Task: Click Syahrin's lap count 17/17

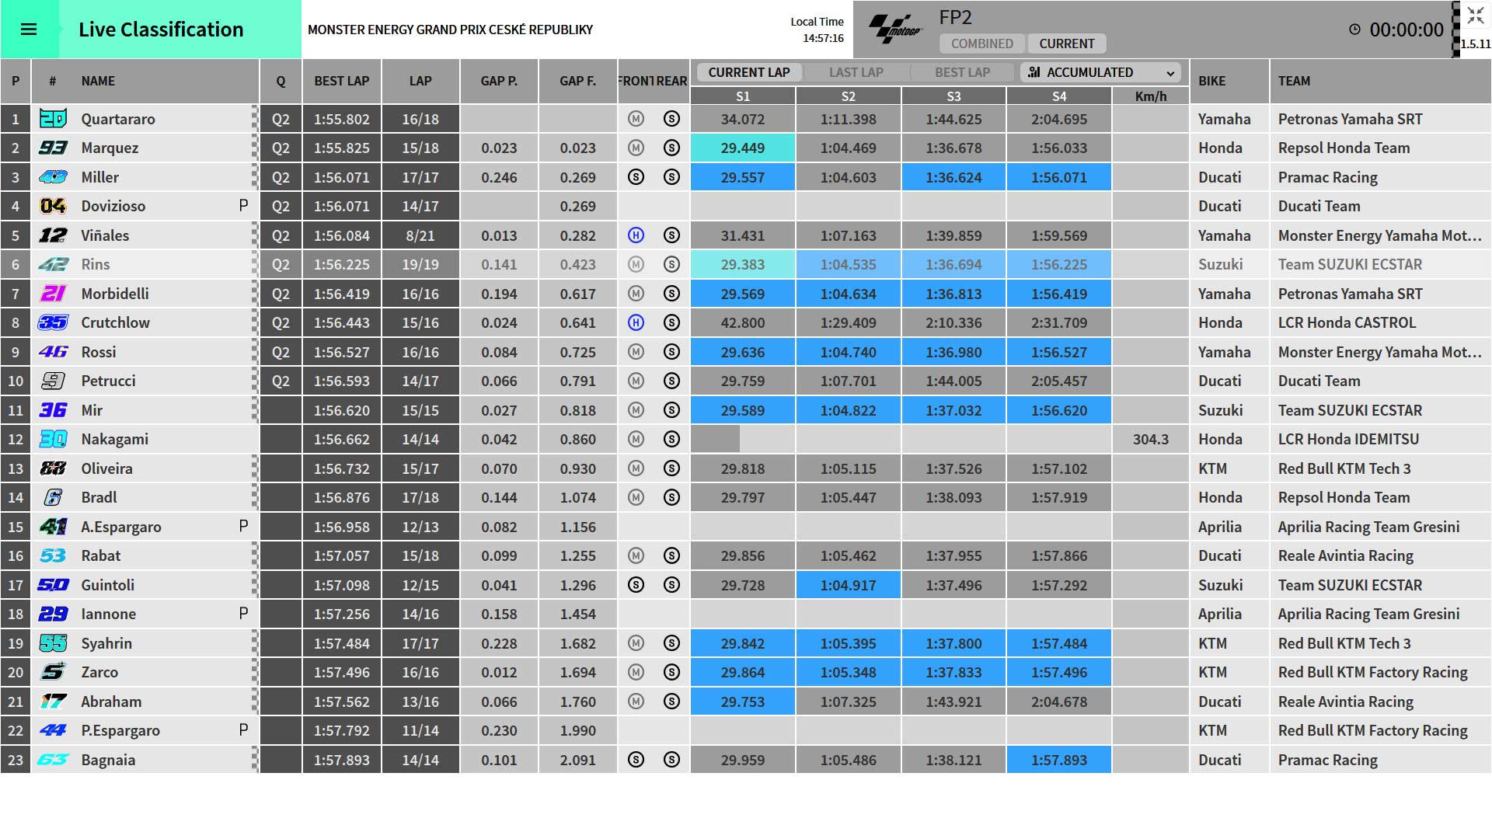Action: (x=420, y=643)
